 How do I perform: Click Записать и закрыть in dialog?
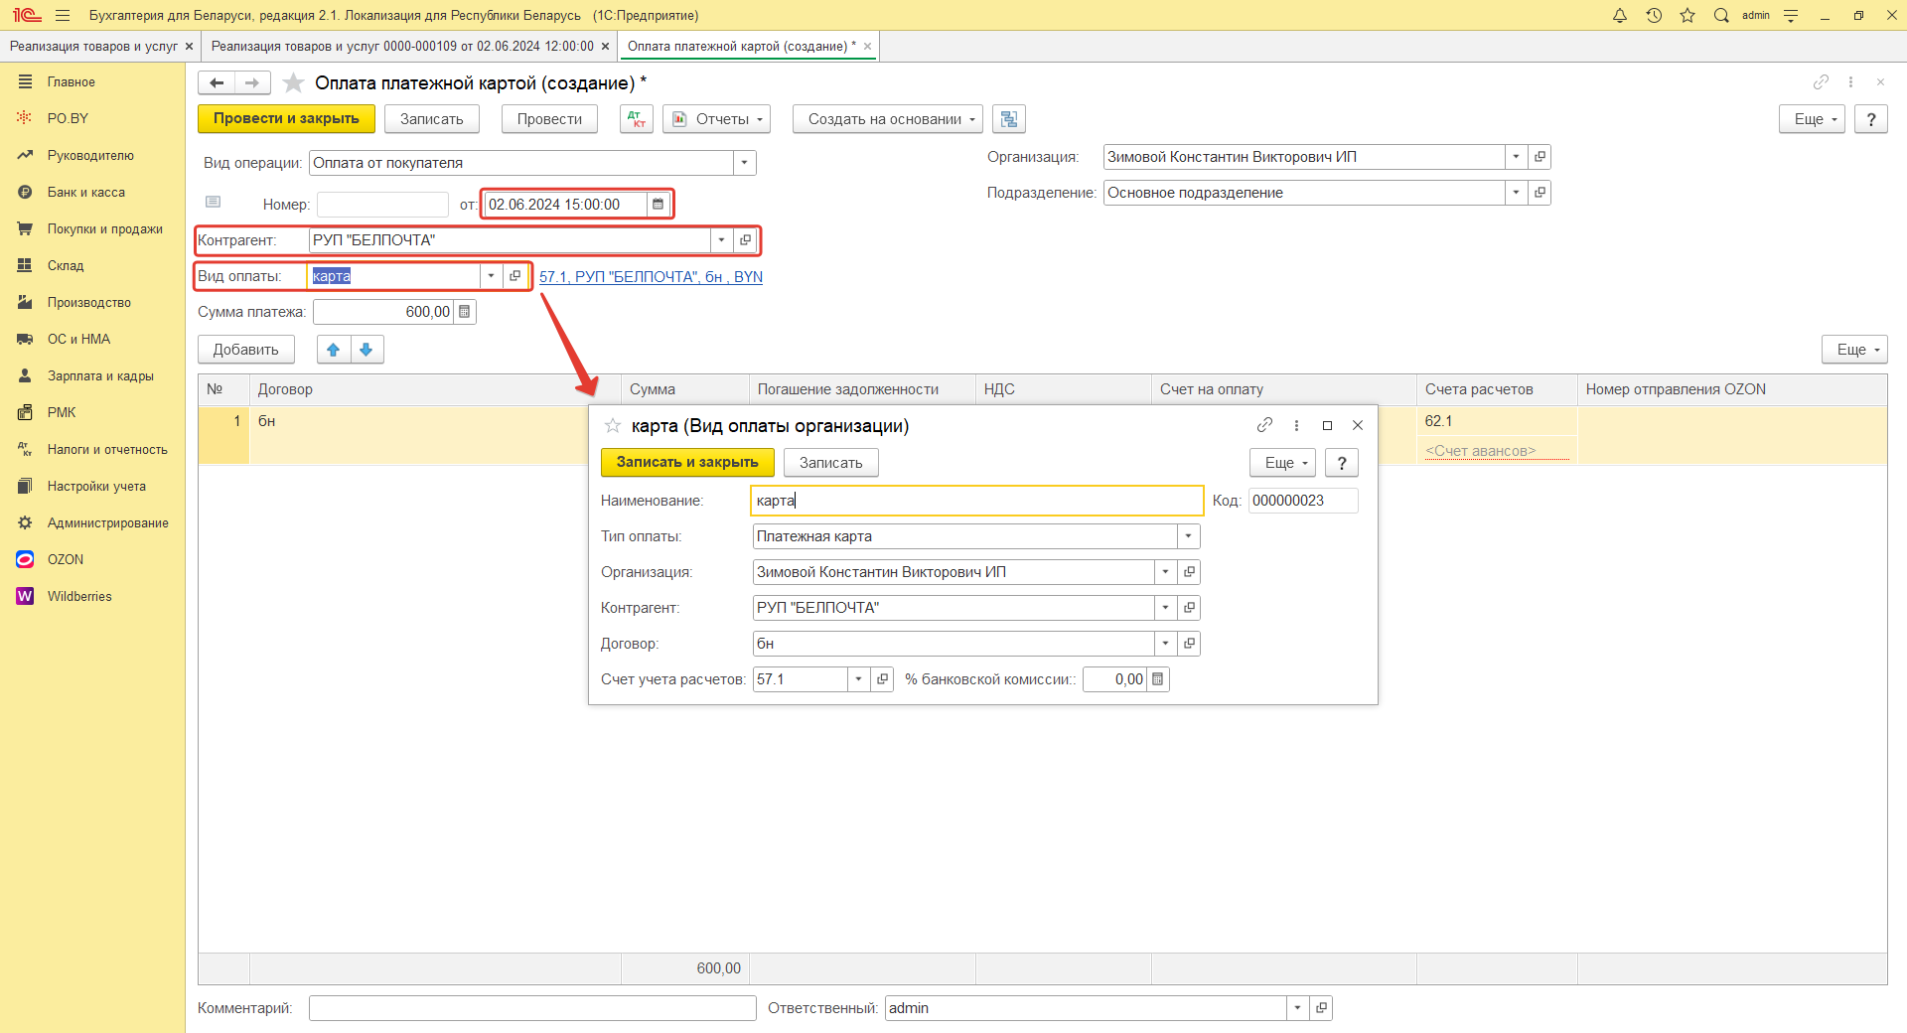(x=687, y=463)
